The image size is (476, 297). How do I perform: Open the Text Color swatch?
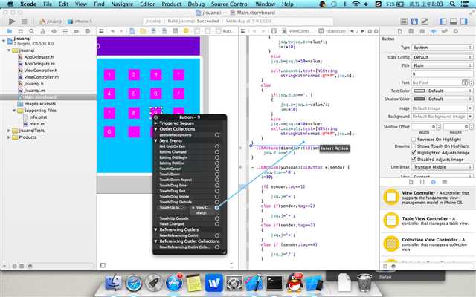pyautogui.click(x=419, y=91)
